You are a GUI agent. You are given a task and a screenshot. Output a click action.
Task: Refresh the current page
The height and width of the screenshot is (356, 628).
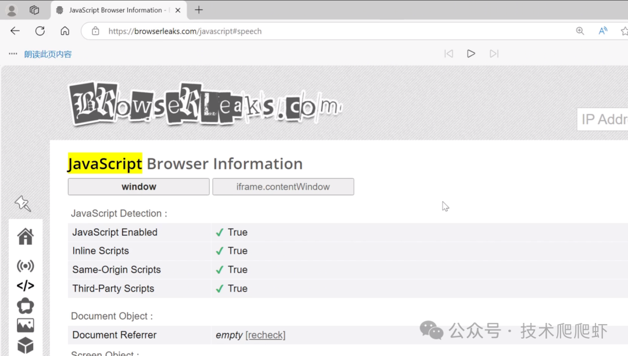40,31
